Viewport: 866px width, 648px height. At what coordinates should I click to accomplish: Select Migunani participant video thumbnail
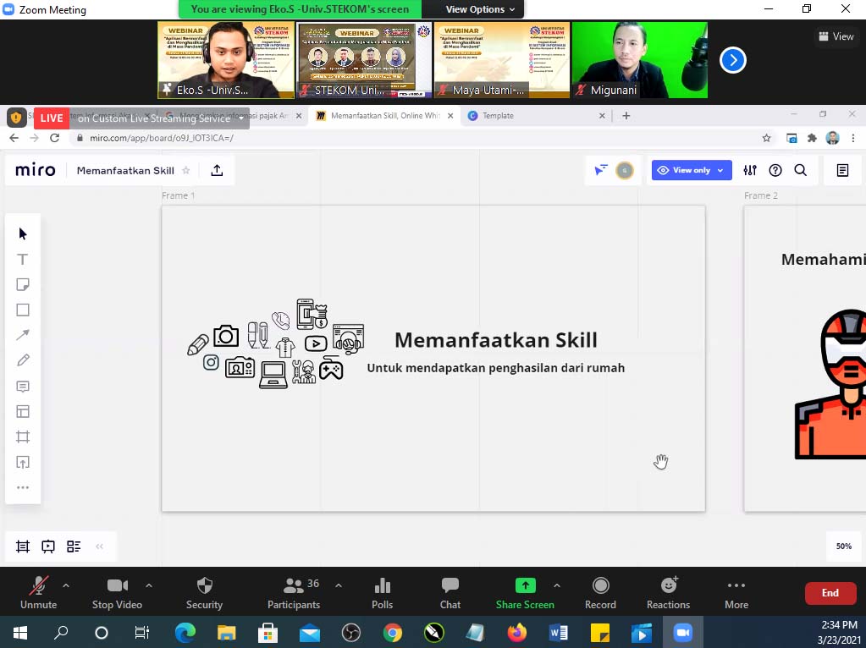[x=640, y=59]
